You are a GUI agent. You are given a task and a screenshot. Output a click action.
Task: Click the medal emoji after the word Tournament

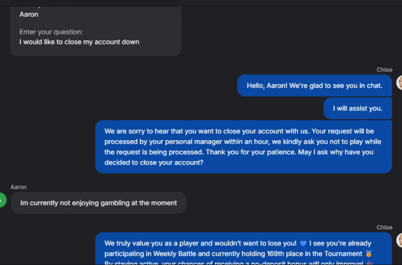[x=368, y=254]
